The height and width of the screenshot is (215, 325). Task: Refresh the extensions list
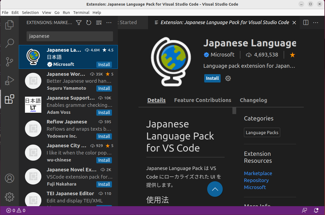click(89, 22)
